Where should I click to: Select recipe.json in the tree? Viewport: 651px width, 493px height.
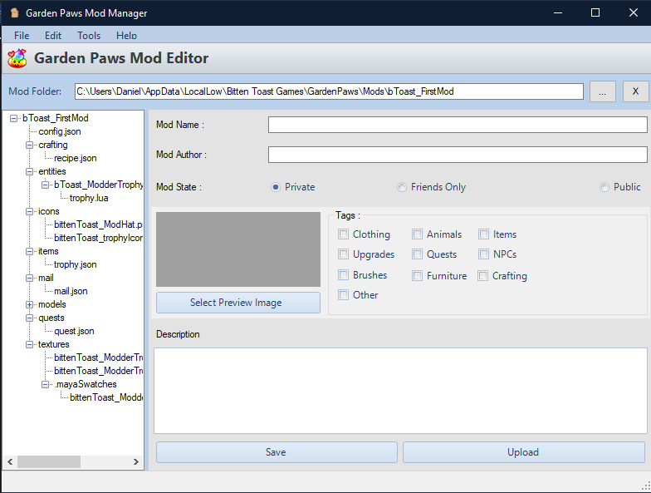pos(75,158)
